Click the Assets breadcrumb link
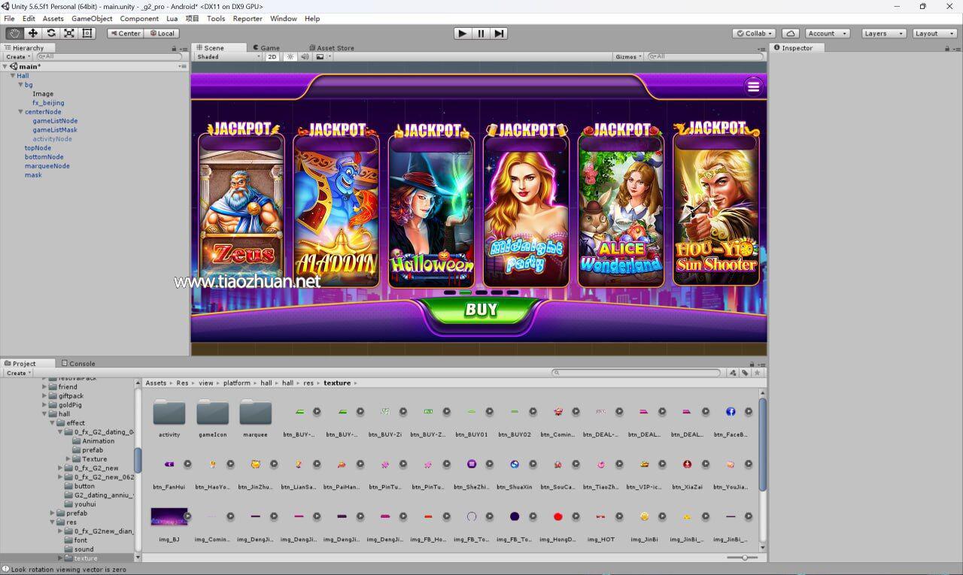The width and height of the screenshot is (963, 575). click(156, 383)
